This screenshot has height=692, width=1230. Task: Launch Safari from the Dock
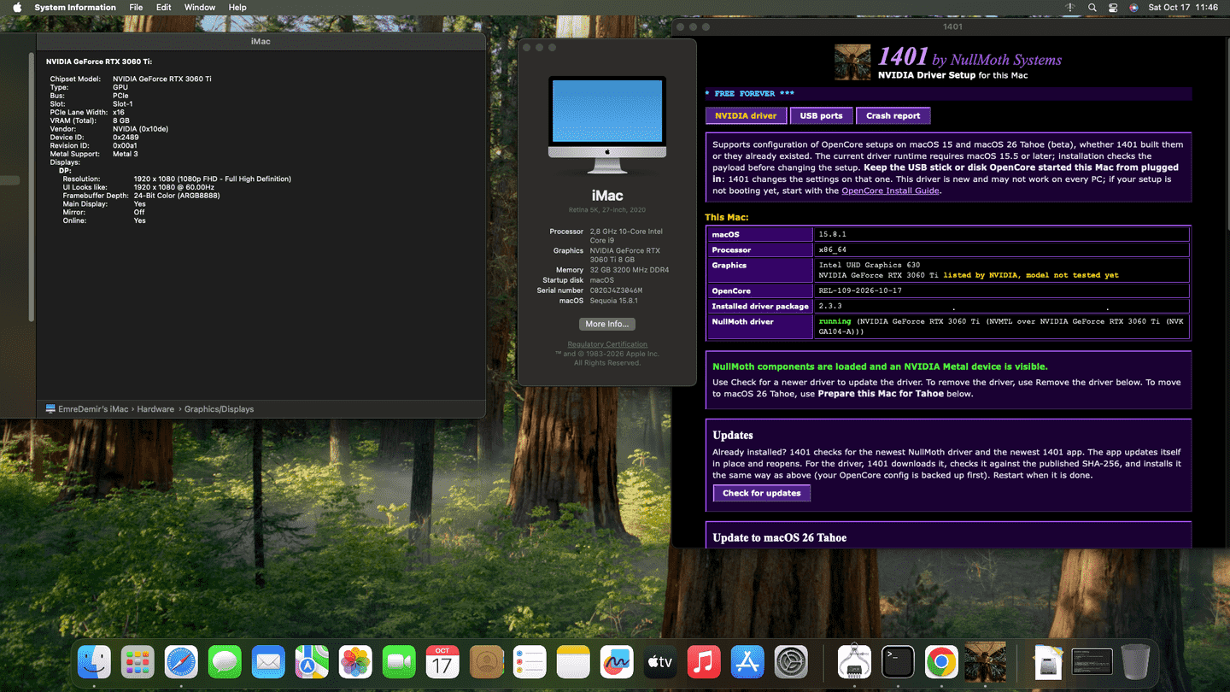click(x=181, y=662)
